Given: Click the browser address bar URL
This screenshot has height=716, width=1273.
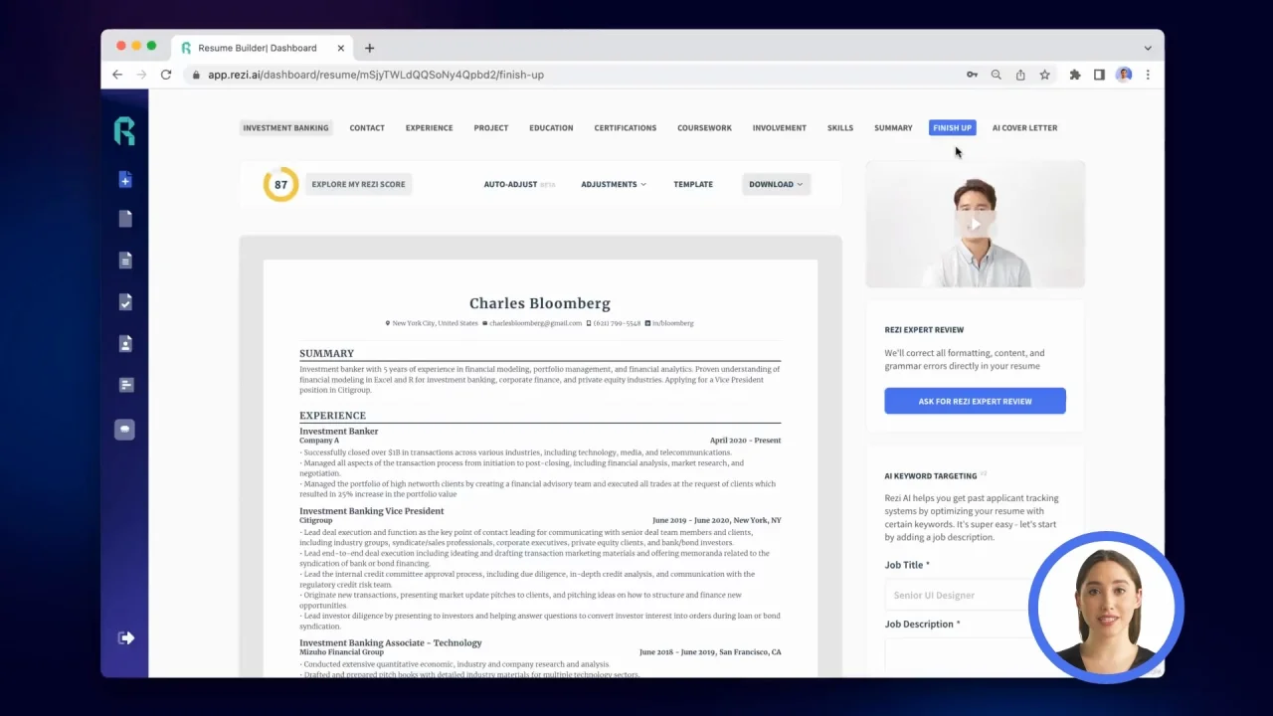Looking at the screenshot, I should click(376, 75).
